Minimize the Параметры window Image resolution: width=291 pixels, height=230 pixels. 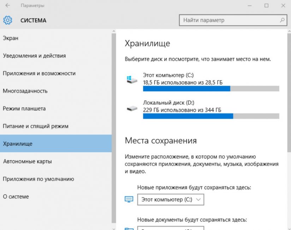[250, 6]
